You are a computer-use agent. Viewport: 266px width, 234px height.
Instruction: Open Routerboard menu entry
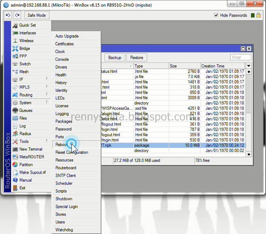click(76, 168)
